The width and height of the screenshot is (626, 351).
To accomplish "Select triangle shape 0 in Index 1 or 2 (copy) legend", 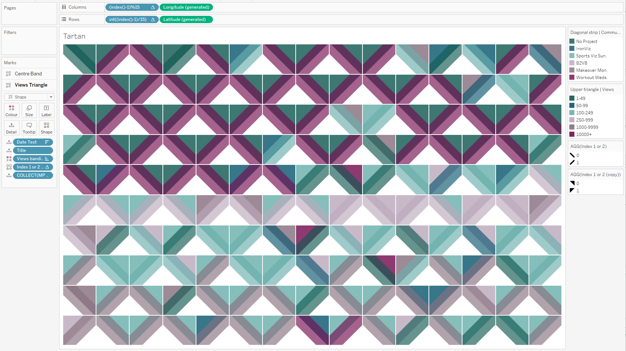I will coord(572,183).
